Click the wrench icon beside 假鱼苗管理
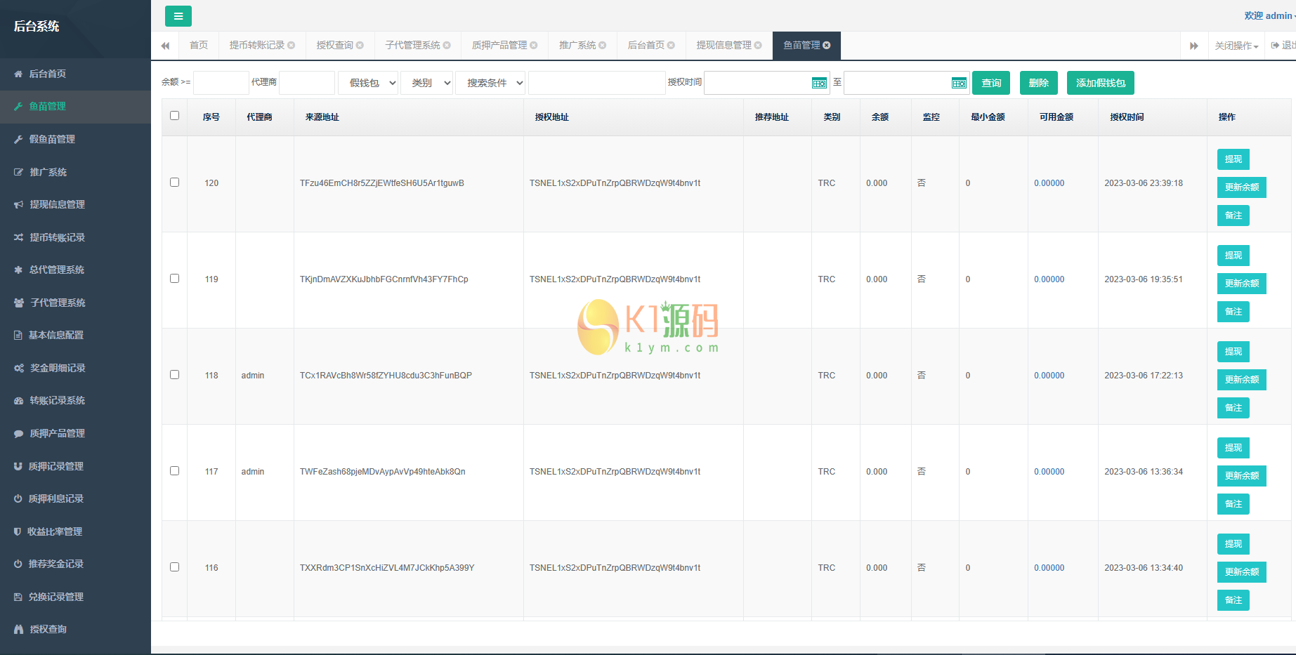This screenshot has width=1296, height=655. click(x=18, y=139)
